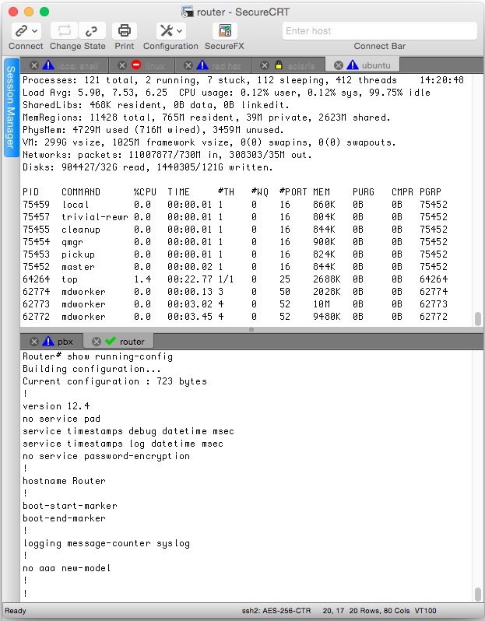Close the ubuntu tab
This screenshot has width=485, height=621.
click(x=339, y=65)
